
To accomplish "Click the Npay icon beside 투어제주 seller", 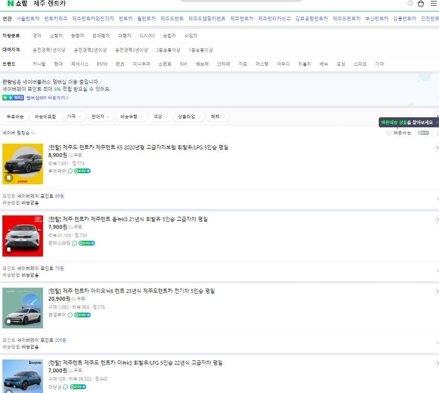I will 82,171.
